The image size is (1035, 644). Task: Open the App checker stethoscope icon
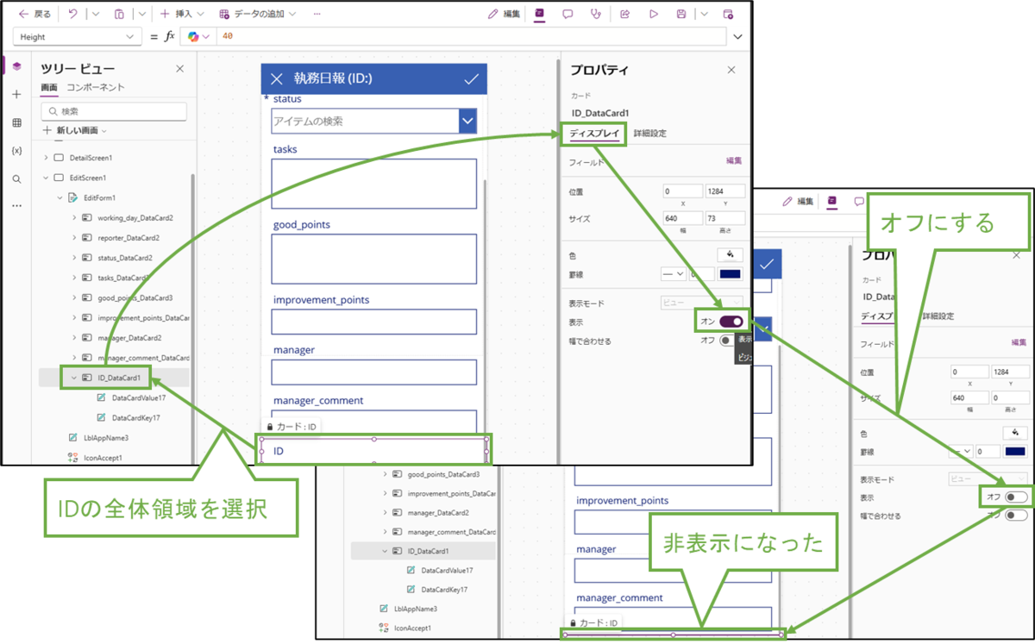click(x=595, y=14)
